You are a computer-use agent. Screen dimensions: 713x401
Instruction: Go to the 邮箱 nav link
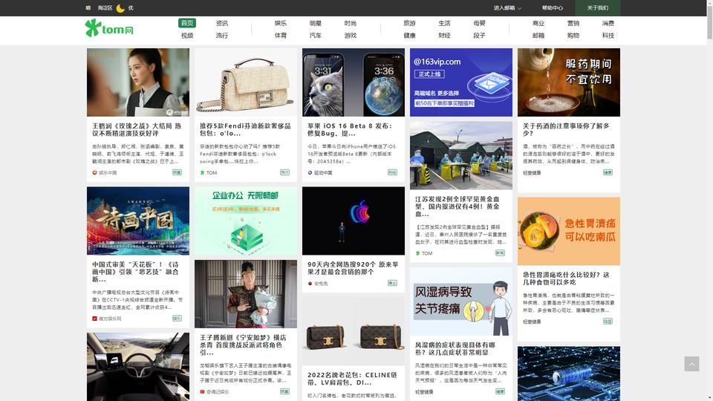[538, 36]
